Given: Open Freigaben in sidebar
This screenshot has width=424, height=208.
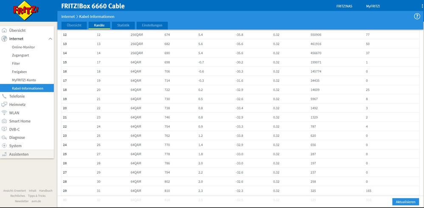Looking at the screenshot, I should [19, 72].
